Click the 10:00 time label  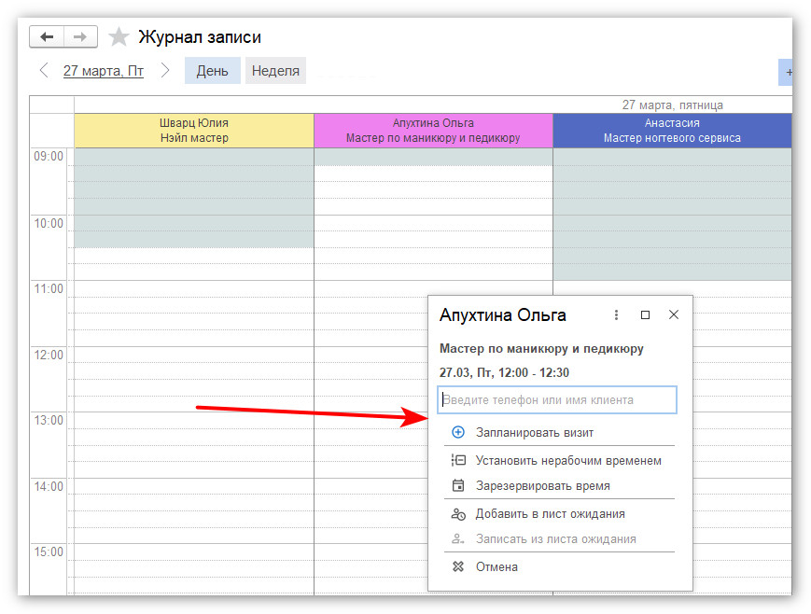[49, 223]
